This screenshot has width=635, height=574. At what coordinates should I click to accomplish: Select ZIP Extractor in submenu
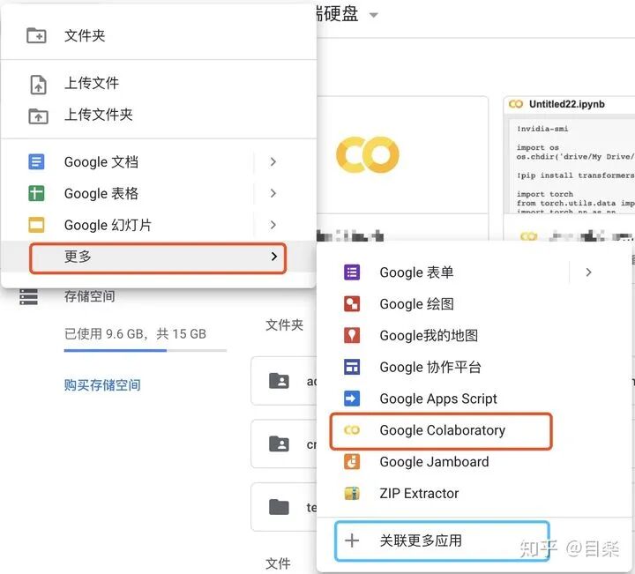point(474,494)
